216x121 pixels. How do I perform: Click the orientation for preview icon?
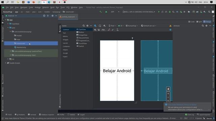click(x=100, y=26)
